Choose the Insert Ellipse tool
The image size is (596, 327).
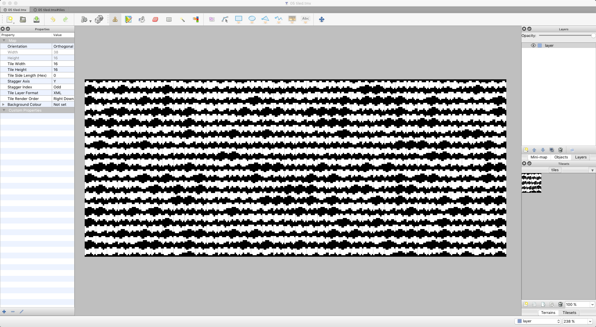pos(252,19)
